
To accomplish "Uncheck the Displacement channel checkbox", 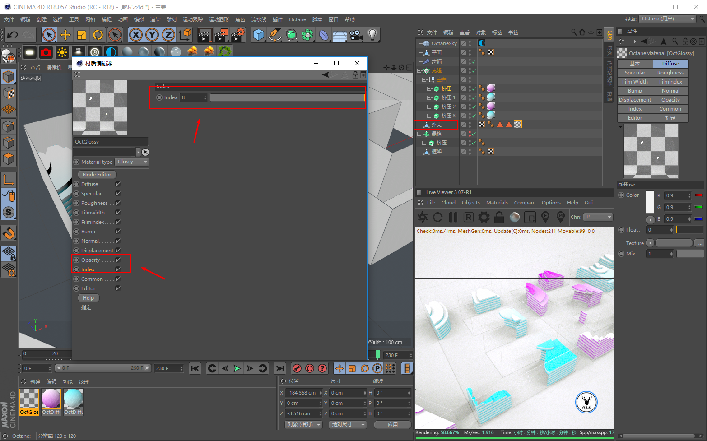I will click(x=118, y=250).
